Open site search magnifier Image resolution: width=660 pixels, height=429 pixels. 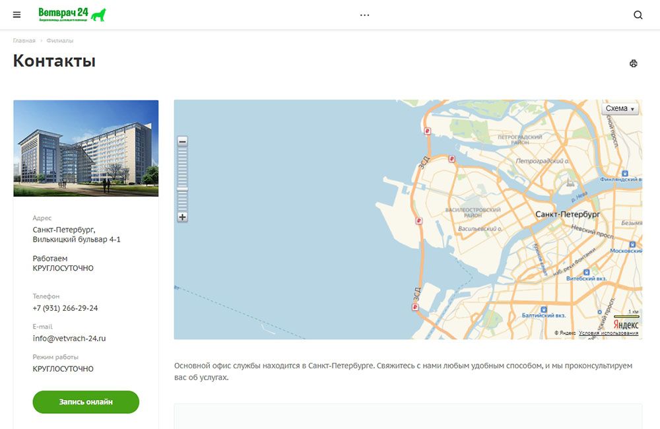coord(638,15)
